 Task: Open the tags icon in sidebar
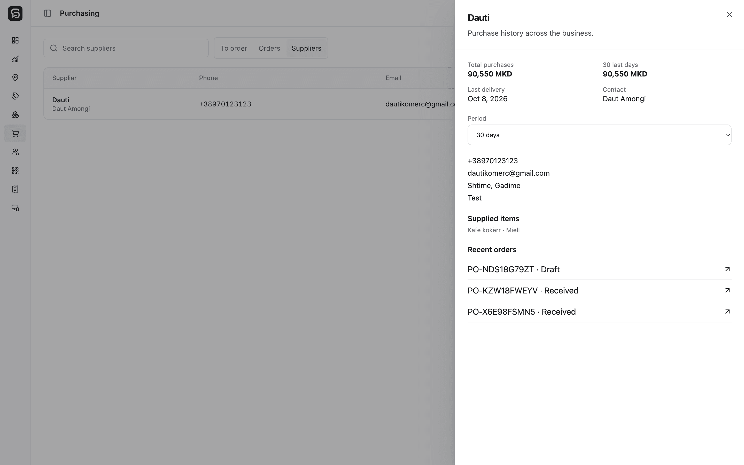coord(15,96)
